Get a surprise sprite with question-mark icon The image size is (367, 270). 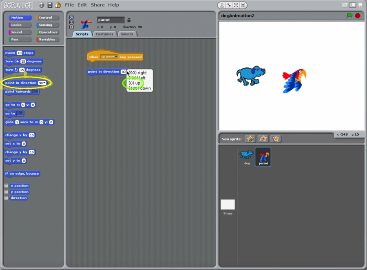click(x=276, y=139)
